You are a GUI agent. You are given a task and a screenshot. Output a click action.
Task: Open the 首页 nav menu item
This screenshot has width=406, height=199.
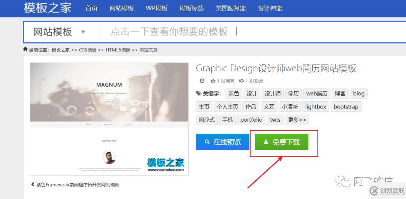(91, 8)
